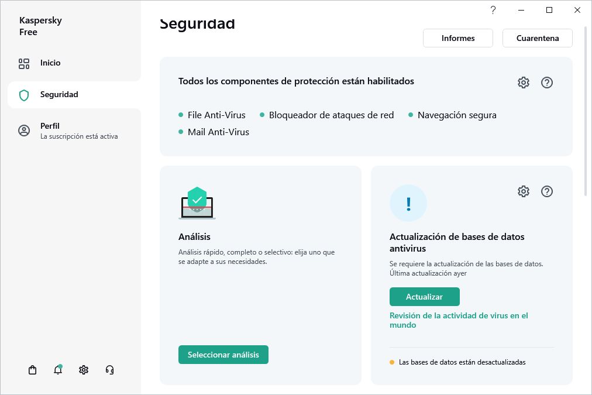592x395 pixels.
Task: Open help for protection components
Action: click(x=547, y=83)
